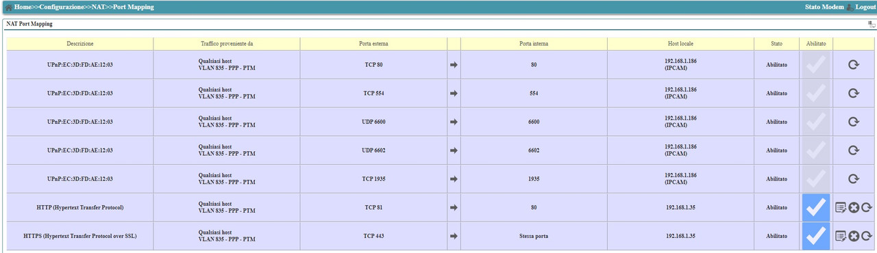Click Port Mapping in the breadcrumb
Viewport: 877px width, 253px height.
coord(134,7)
